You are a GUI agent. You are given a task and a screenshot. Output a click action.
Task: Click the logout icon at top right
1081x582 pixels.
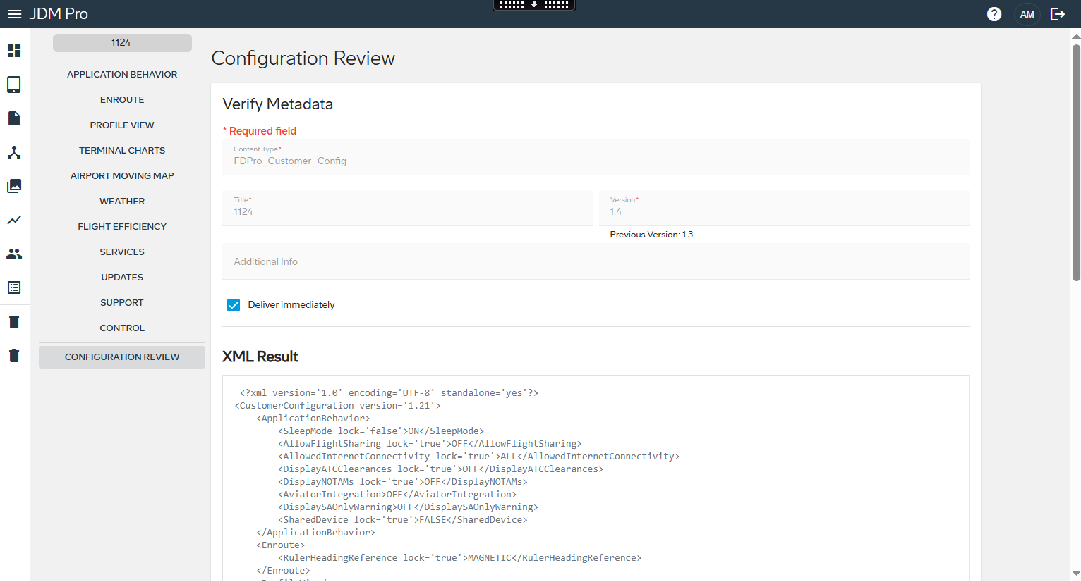pos(1057,14)
